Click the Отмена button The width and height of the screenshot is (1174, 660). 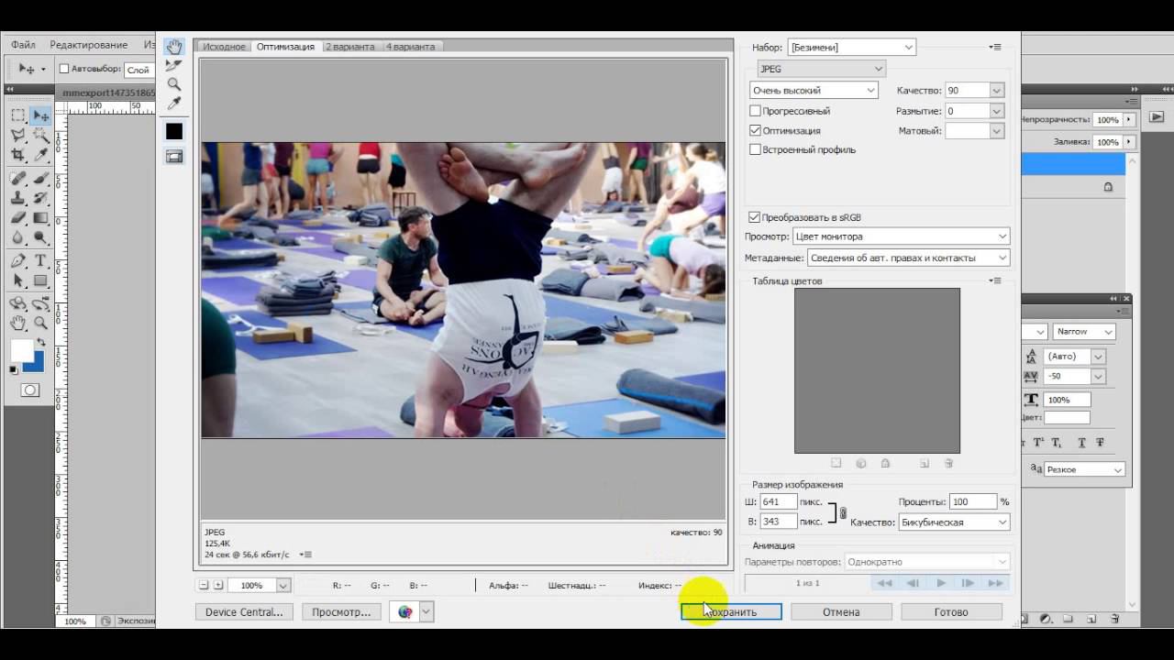(x=840, y=611)
